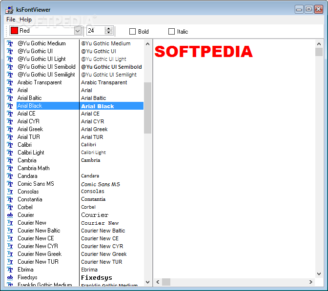The image size is (328, 291).
Task: Click the icon beside Constantia
Action: pyautogui.click(x=10, y=199)
